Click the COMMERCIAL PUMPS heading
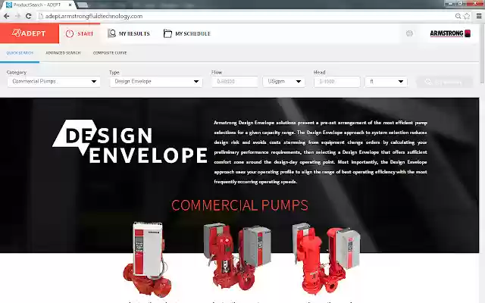Image resolution: width=485 pixels, height=303 pixels. point(239,205)
